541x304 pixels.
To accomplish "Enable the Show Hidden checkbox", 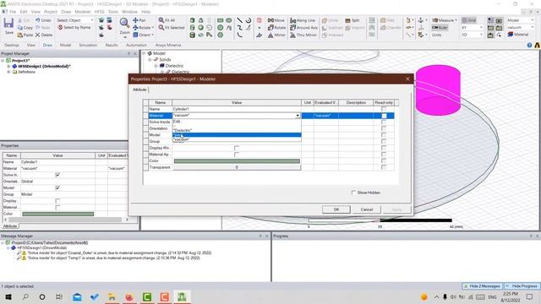I will pos(353,193).
